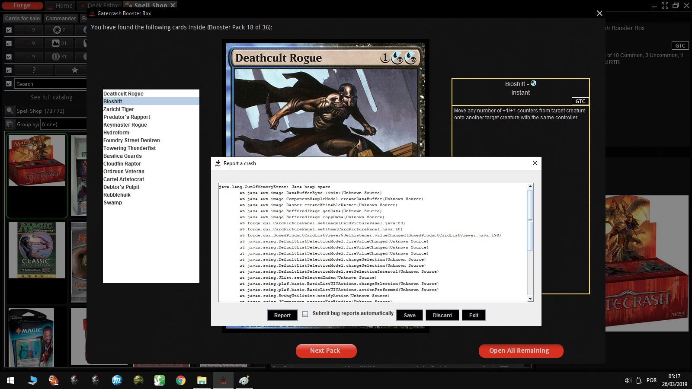Click the land filter icon showing 31
This screenshot has width=692, height=389.
point(59,43)
